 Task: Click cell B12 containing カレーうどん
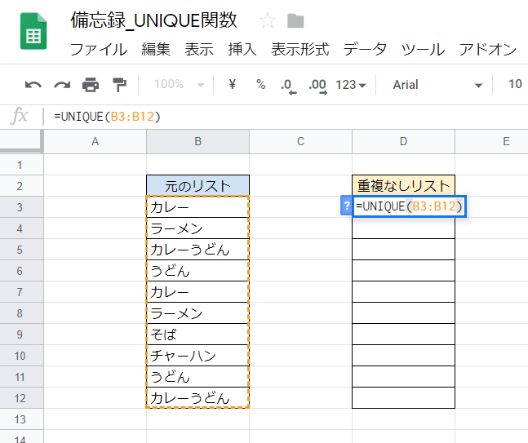pos(198,398)
